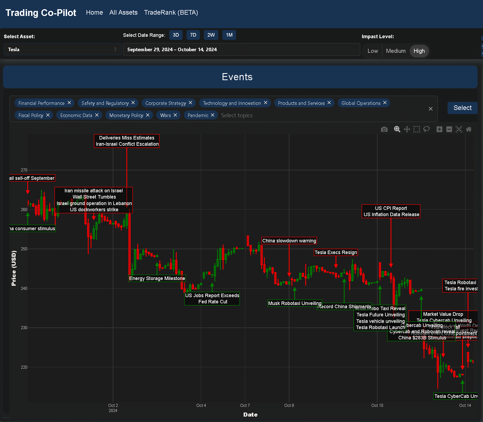Go to Home page

click(94, 12)
